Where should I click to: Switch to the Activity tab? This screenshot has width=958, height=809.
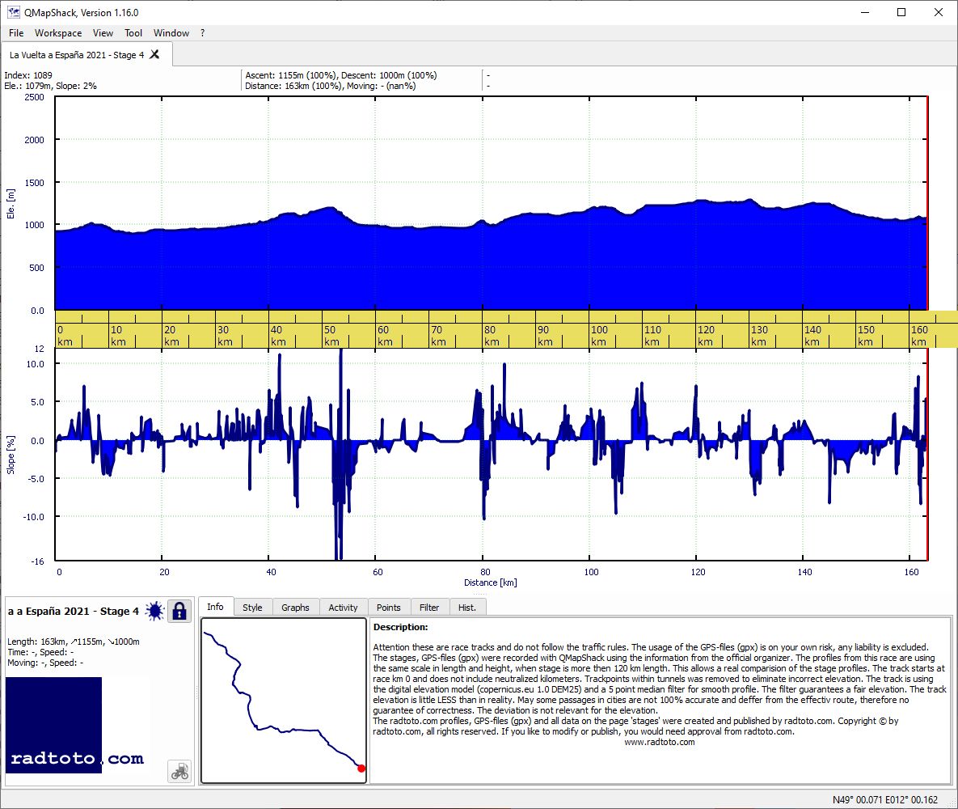343,608
